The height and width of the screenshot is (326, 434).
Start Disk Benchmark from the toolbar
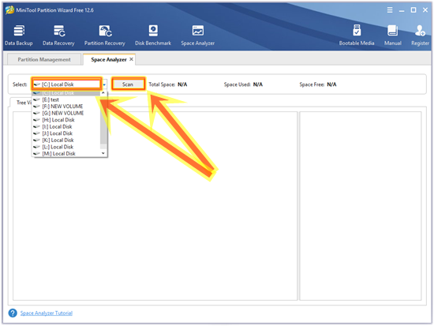coord(153,36)
